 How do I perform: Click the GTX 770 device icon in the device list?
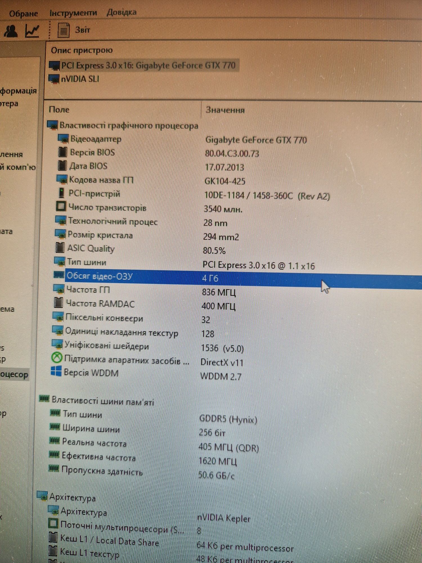tap(54, 66)
